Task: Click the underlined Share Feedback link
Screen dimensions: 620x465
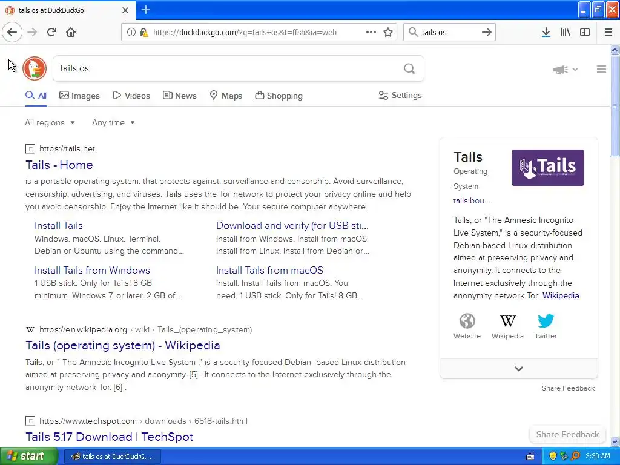Action: 568,388
